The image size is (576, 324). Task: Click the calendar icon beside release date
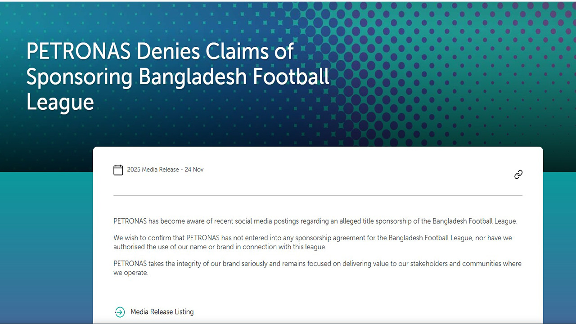(118, 170)
